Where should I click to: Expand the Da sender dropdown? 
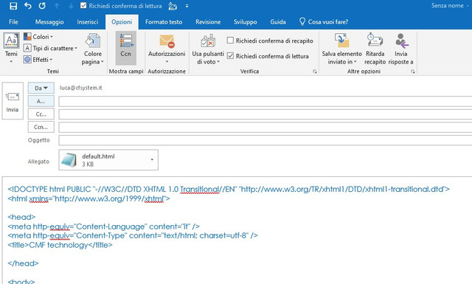pos(41,88)
